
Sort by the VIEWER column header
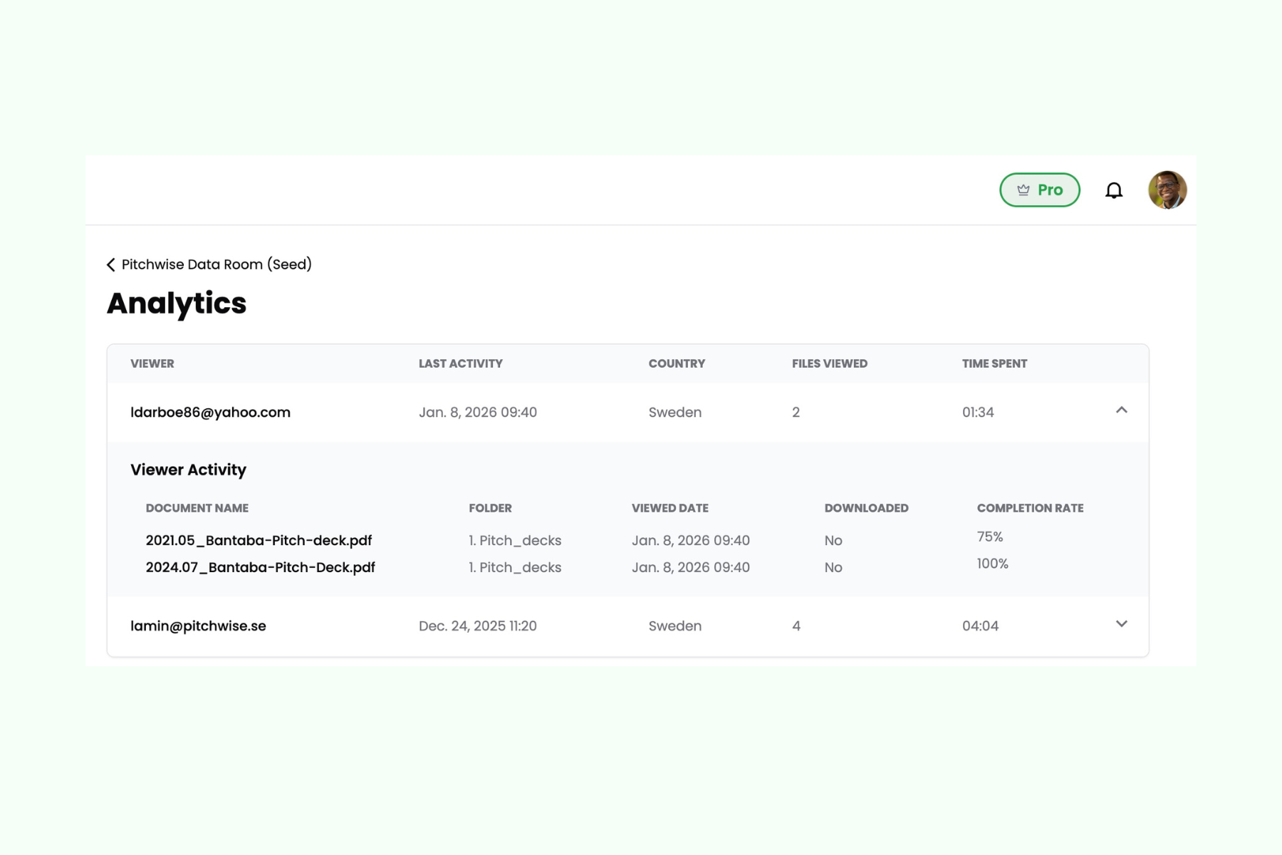[152, 363]
